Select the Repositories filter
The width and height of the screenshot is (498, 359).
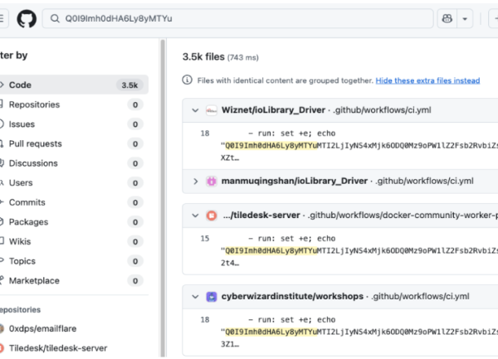coord(72,104)
